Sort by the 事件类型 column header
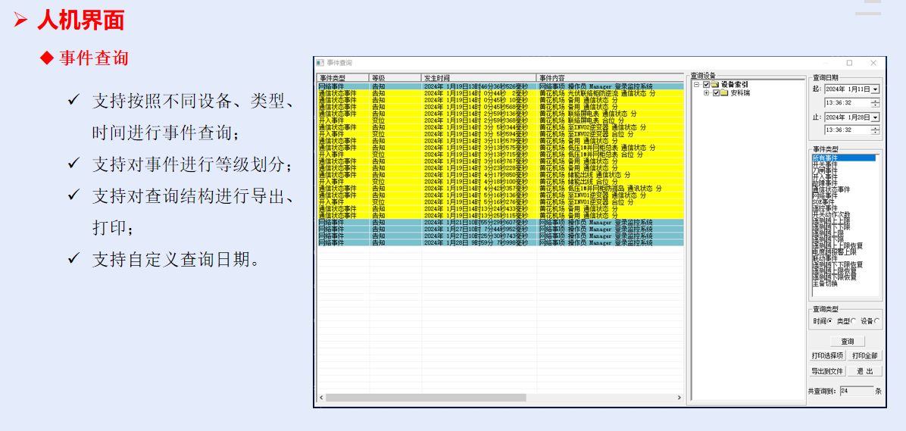This screenshot has width=906, height=431. tap(343, 77)
